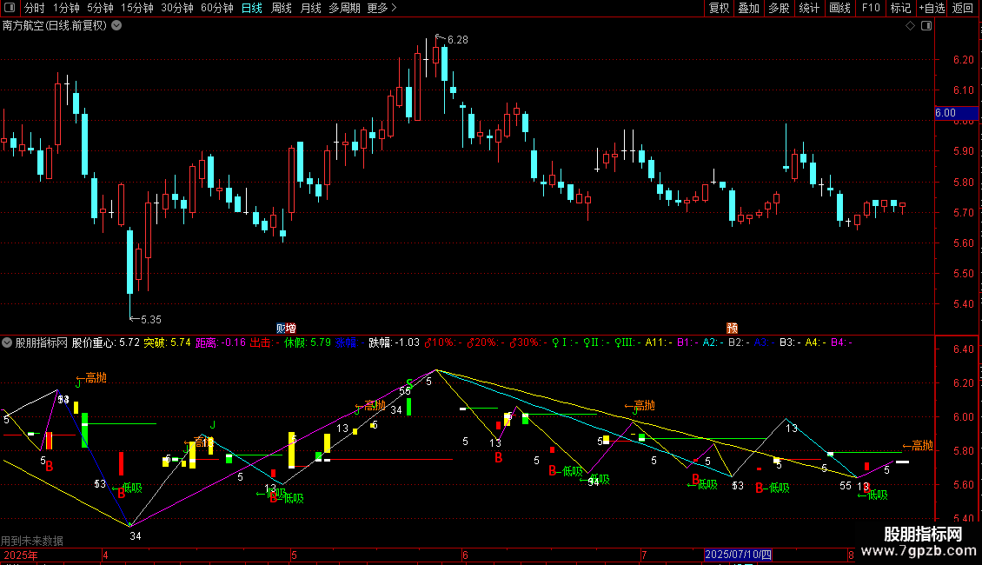
Task: Click the 休假: 5.79 indicator value
Action: pyautogui.click(x=308, y=342)
